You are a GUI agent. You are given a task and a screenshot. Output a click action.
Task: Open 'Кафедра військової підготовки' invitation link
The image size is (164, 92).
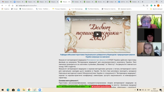tap(97, 56)
